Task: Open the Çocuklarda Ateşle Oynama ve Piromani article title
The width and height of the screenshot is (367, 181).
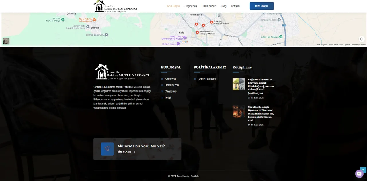Action: [x=261, y=113]
